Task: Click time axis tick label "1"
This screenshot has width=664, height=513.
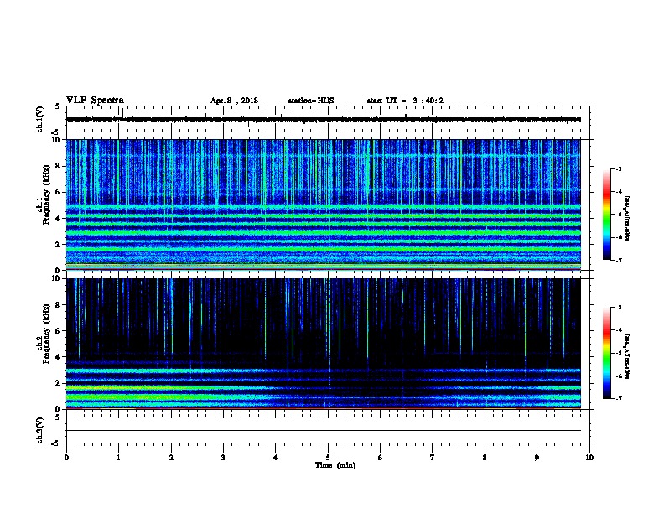Action: (118, 458)
